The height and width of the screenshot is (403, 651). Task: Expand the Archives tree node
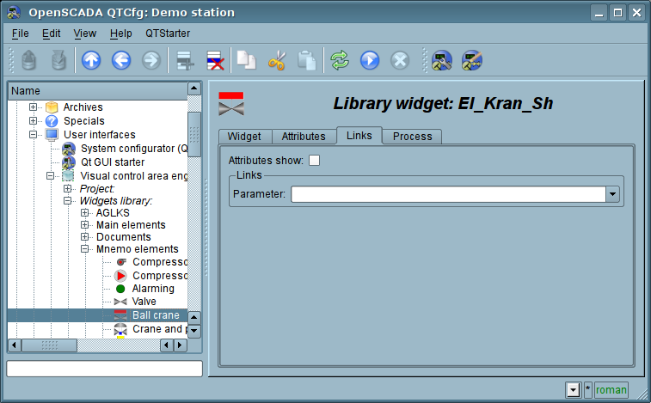tap(34, 107)
